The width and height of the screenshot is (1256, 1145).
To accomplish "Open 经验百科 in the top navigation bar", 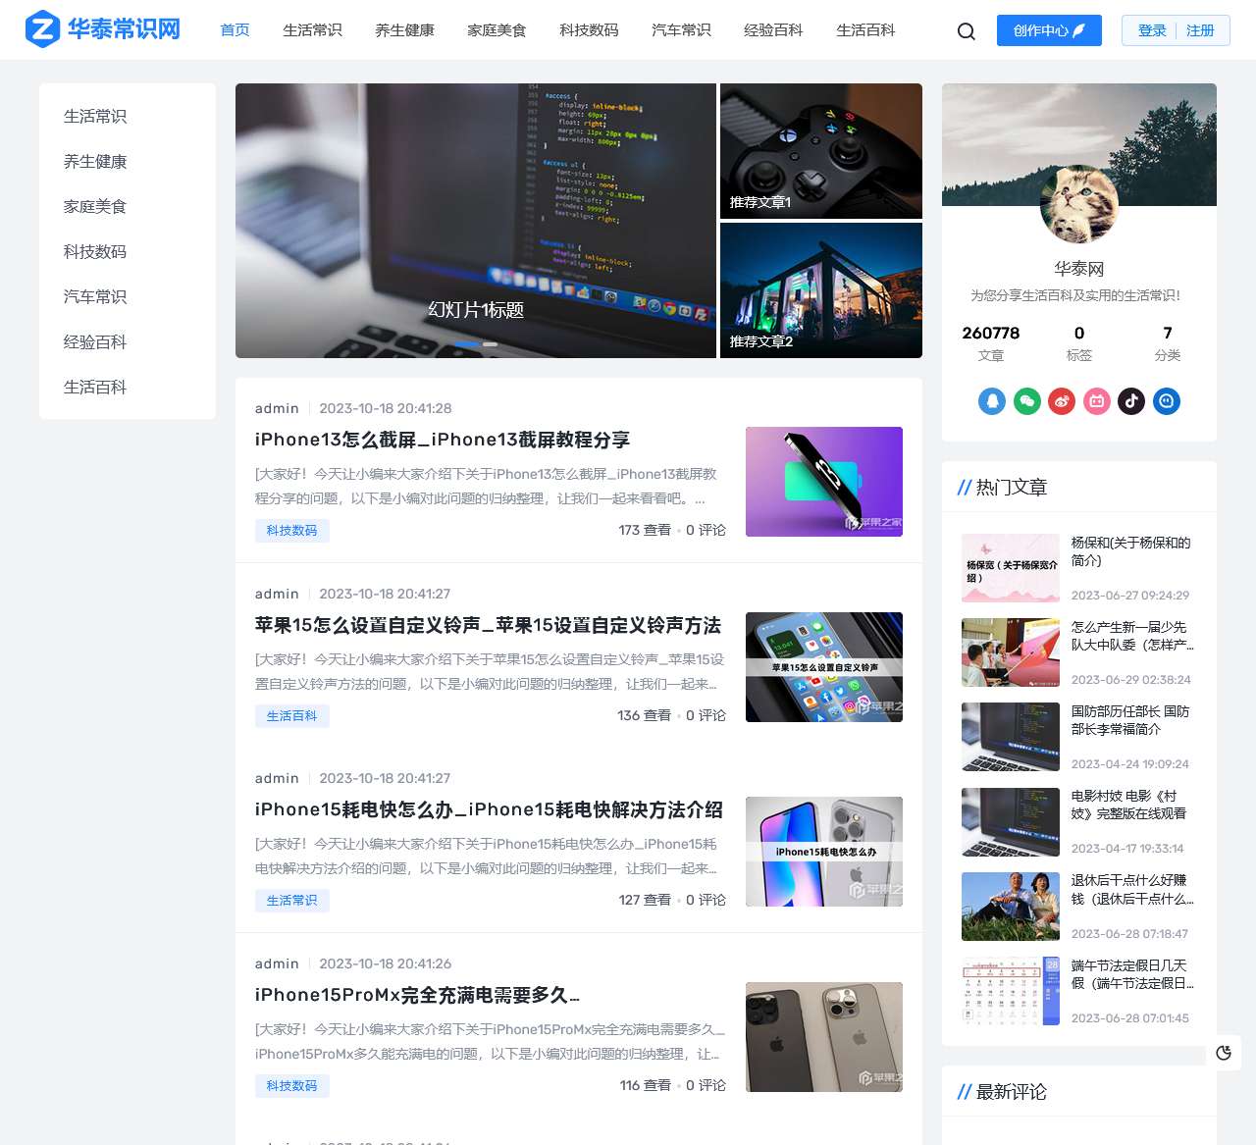I will pos(773,30).
